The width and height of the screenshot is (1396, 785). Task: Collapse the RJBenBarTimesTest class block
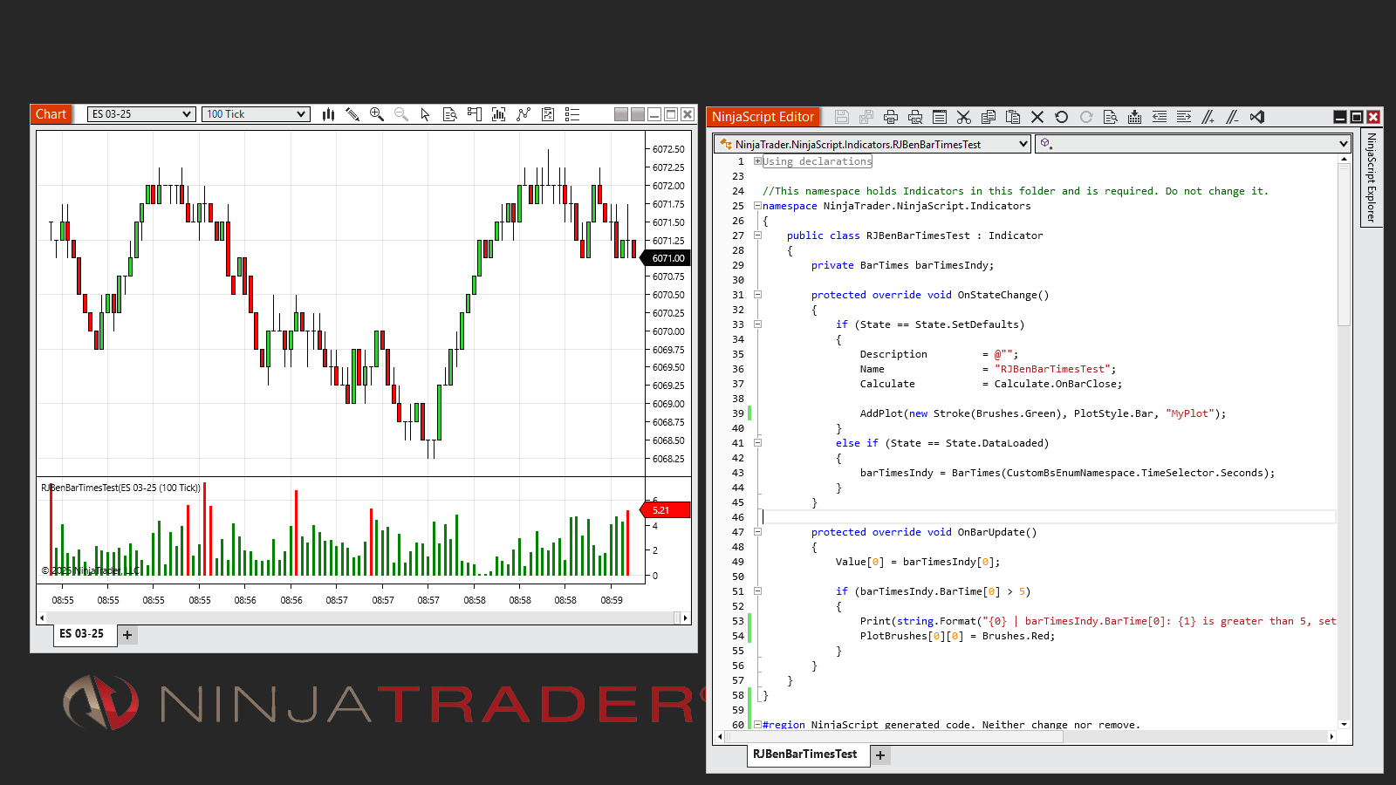pos(757,235)
